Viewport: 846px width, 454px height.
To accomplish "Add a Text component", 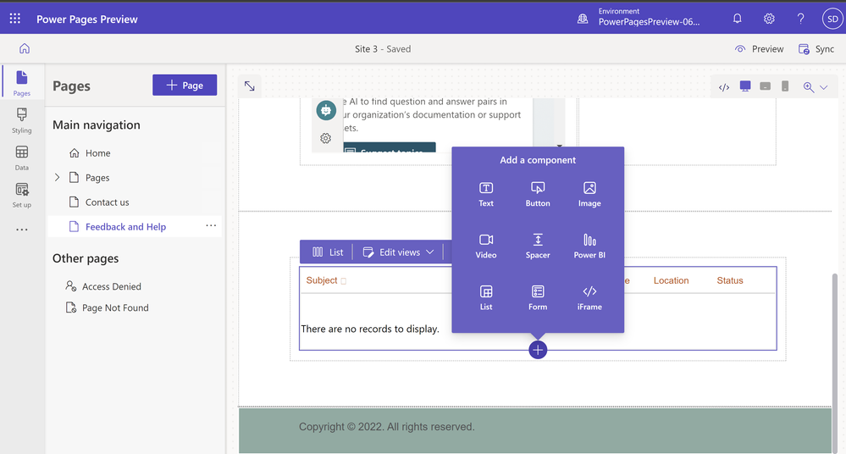I will coord(486,194).
